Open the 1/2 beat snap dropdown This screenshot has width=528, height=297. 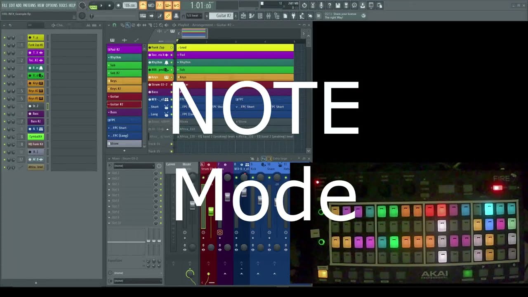click(195, 16)
